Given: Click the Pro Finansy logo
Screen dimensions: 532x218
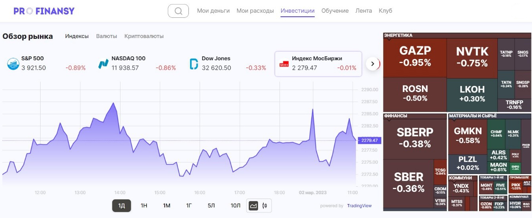Looking at the screenshot, I should tap(44, 11).
